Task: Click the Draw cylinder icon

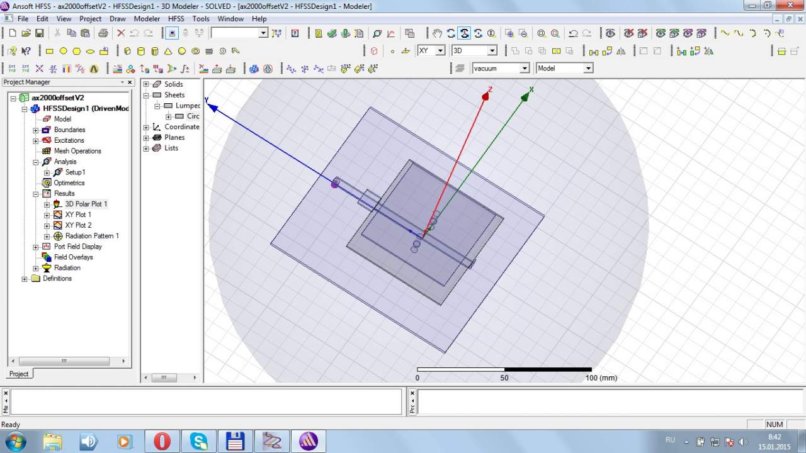Action: (140, 51)
